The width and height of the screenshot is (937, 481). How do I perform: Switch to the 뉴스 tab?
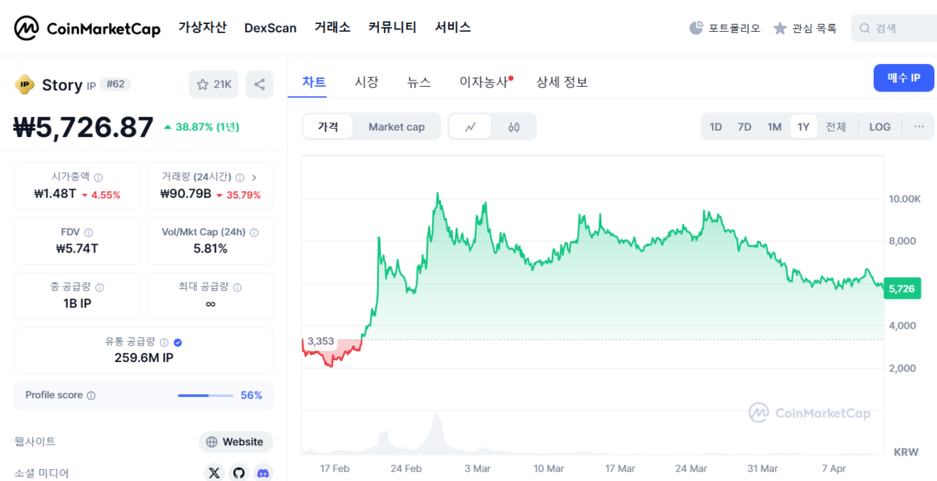[419, 82]
